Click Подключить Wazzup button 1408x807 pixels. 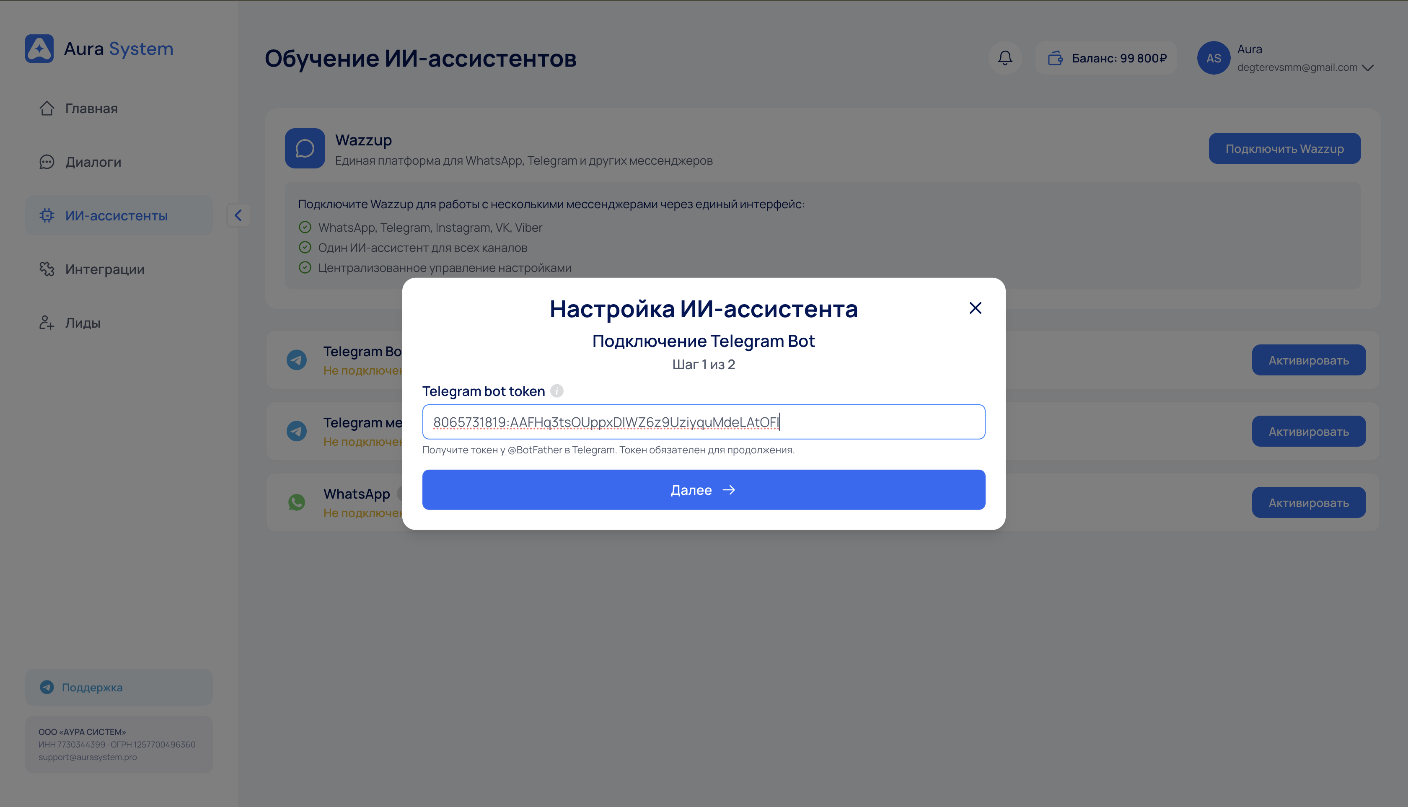[1284, 148]
